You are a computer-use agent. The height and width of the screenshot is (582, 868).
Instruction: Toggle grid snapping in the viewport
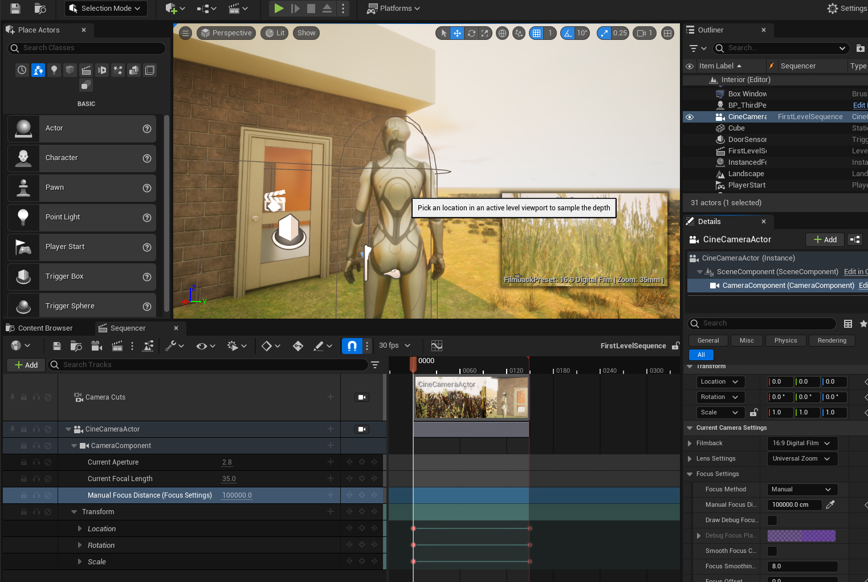point(536,33)
